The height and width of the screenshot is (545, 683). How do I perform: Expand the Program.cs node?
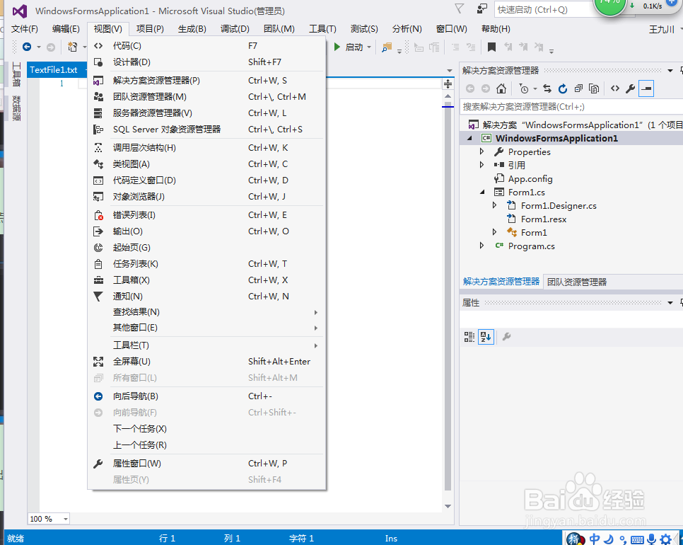click(481, 246)
